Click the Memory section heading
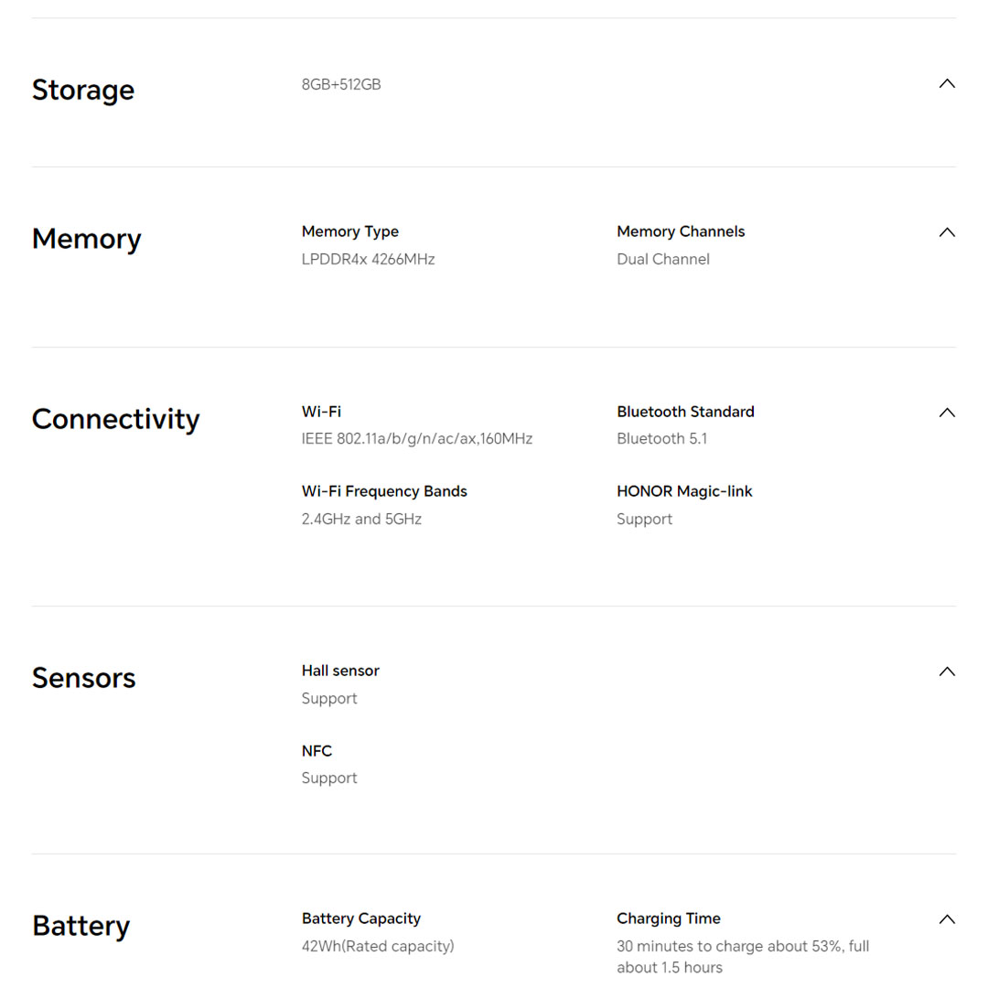 pos(87,239)
